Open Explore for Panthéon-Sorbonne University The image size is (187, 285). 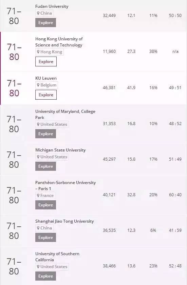pos(45,205)
